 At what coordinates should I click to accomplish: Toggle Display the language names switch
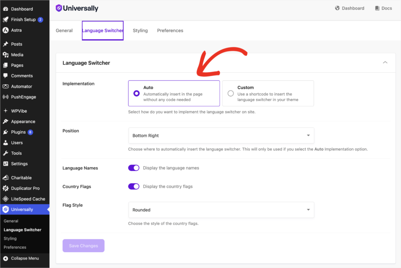tap(134, 168)
